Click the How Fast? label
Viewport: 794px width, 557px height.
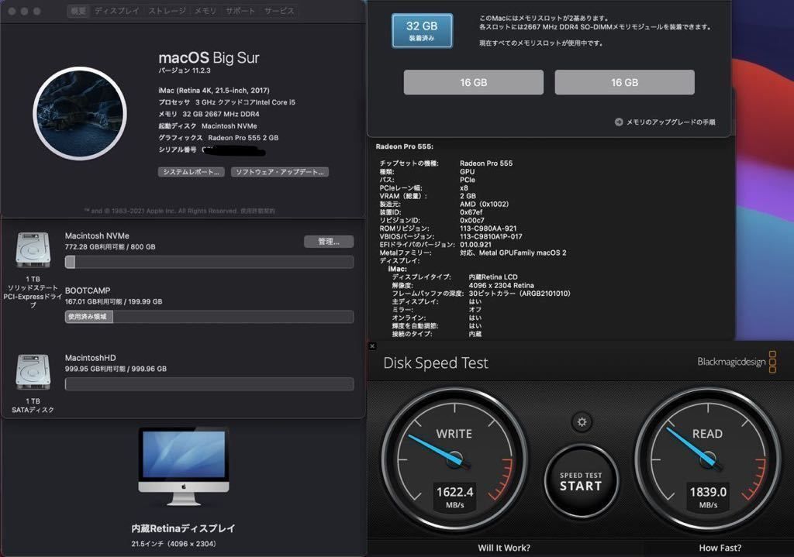click(x=720, y=548)
